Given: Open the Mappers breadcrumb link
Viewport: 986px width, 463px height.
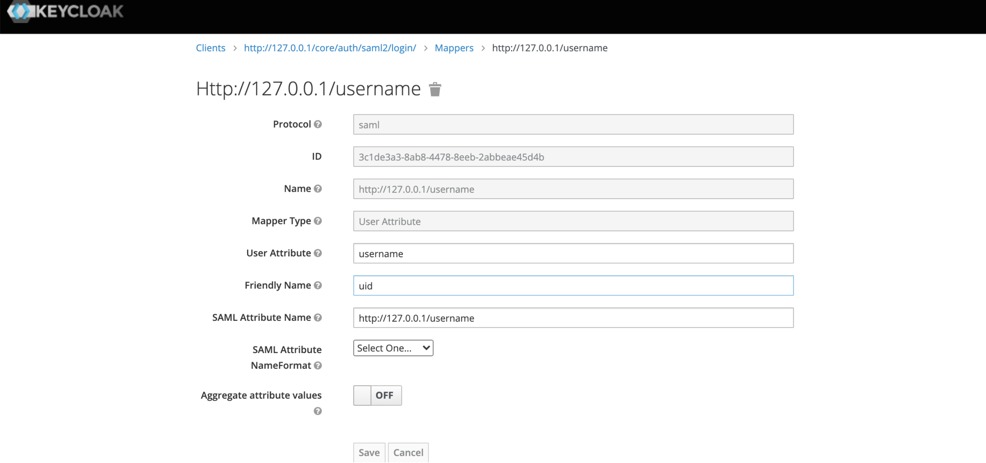Looking at the screenshot, I should pos(454,48).
